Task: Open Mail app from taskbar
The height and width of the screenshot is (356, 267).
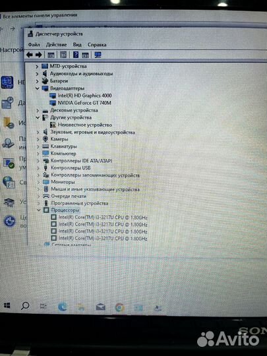Action: (100, 307)
